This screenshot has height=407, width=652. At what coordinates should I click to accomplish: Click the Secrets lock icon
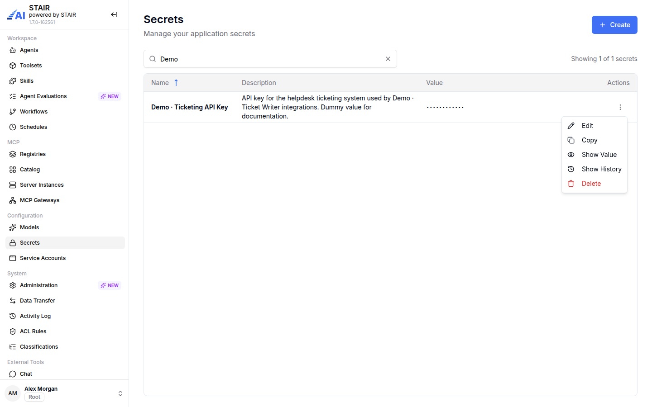[x=13, y=243]
